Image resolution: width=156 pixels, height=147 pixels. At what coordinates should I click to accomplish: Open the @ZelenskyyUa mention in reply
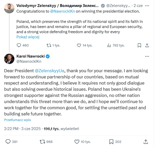click(x=50, y=70)
